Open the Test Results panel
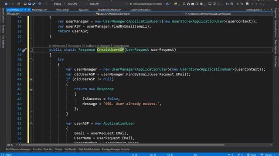 click(70, 149)
